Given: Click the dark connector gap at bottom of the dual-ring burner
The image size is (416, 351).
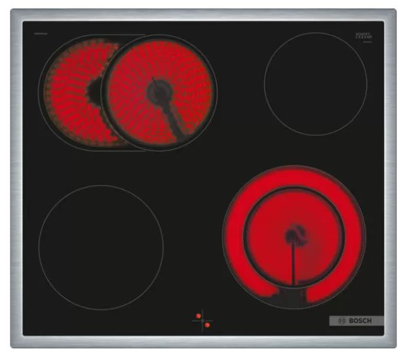Looking at the screenshot, I should (x=290, y=297).
